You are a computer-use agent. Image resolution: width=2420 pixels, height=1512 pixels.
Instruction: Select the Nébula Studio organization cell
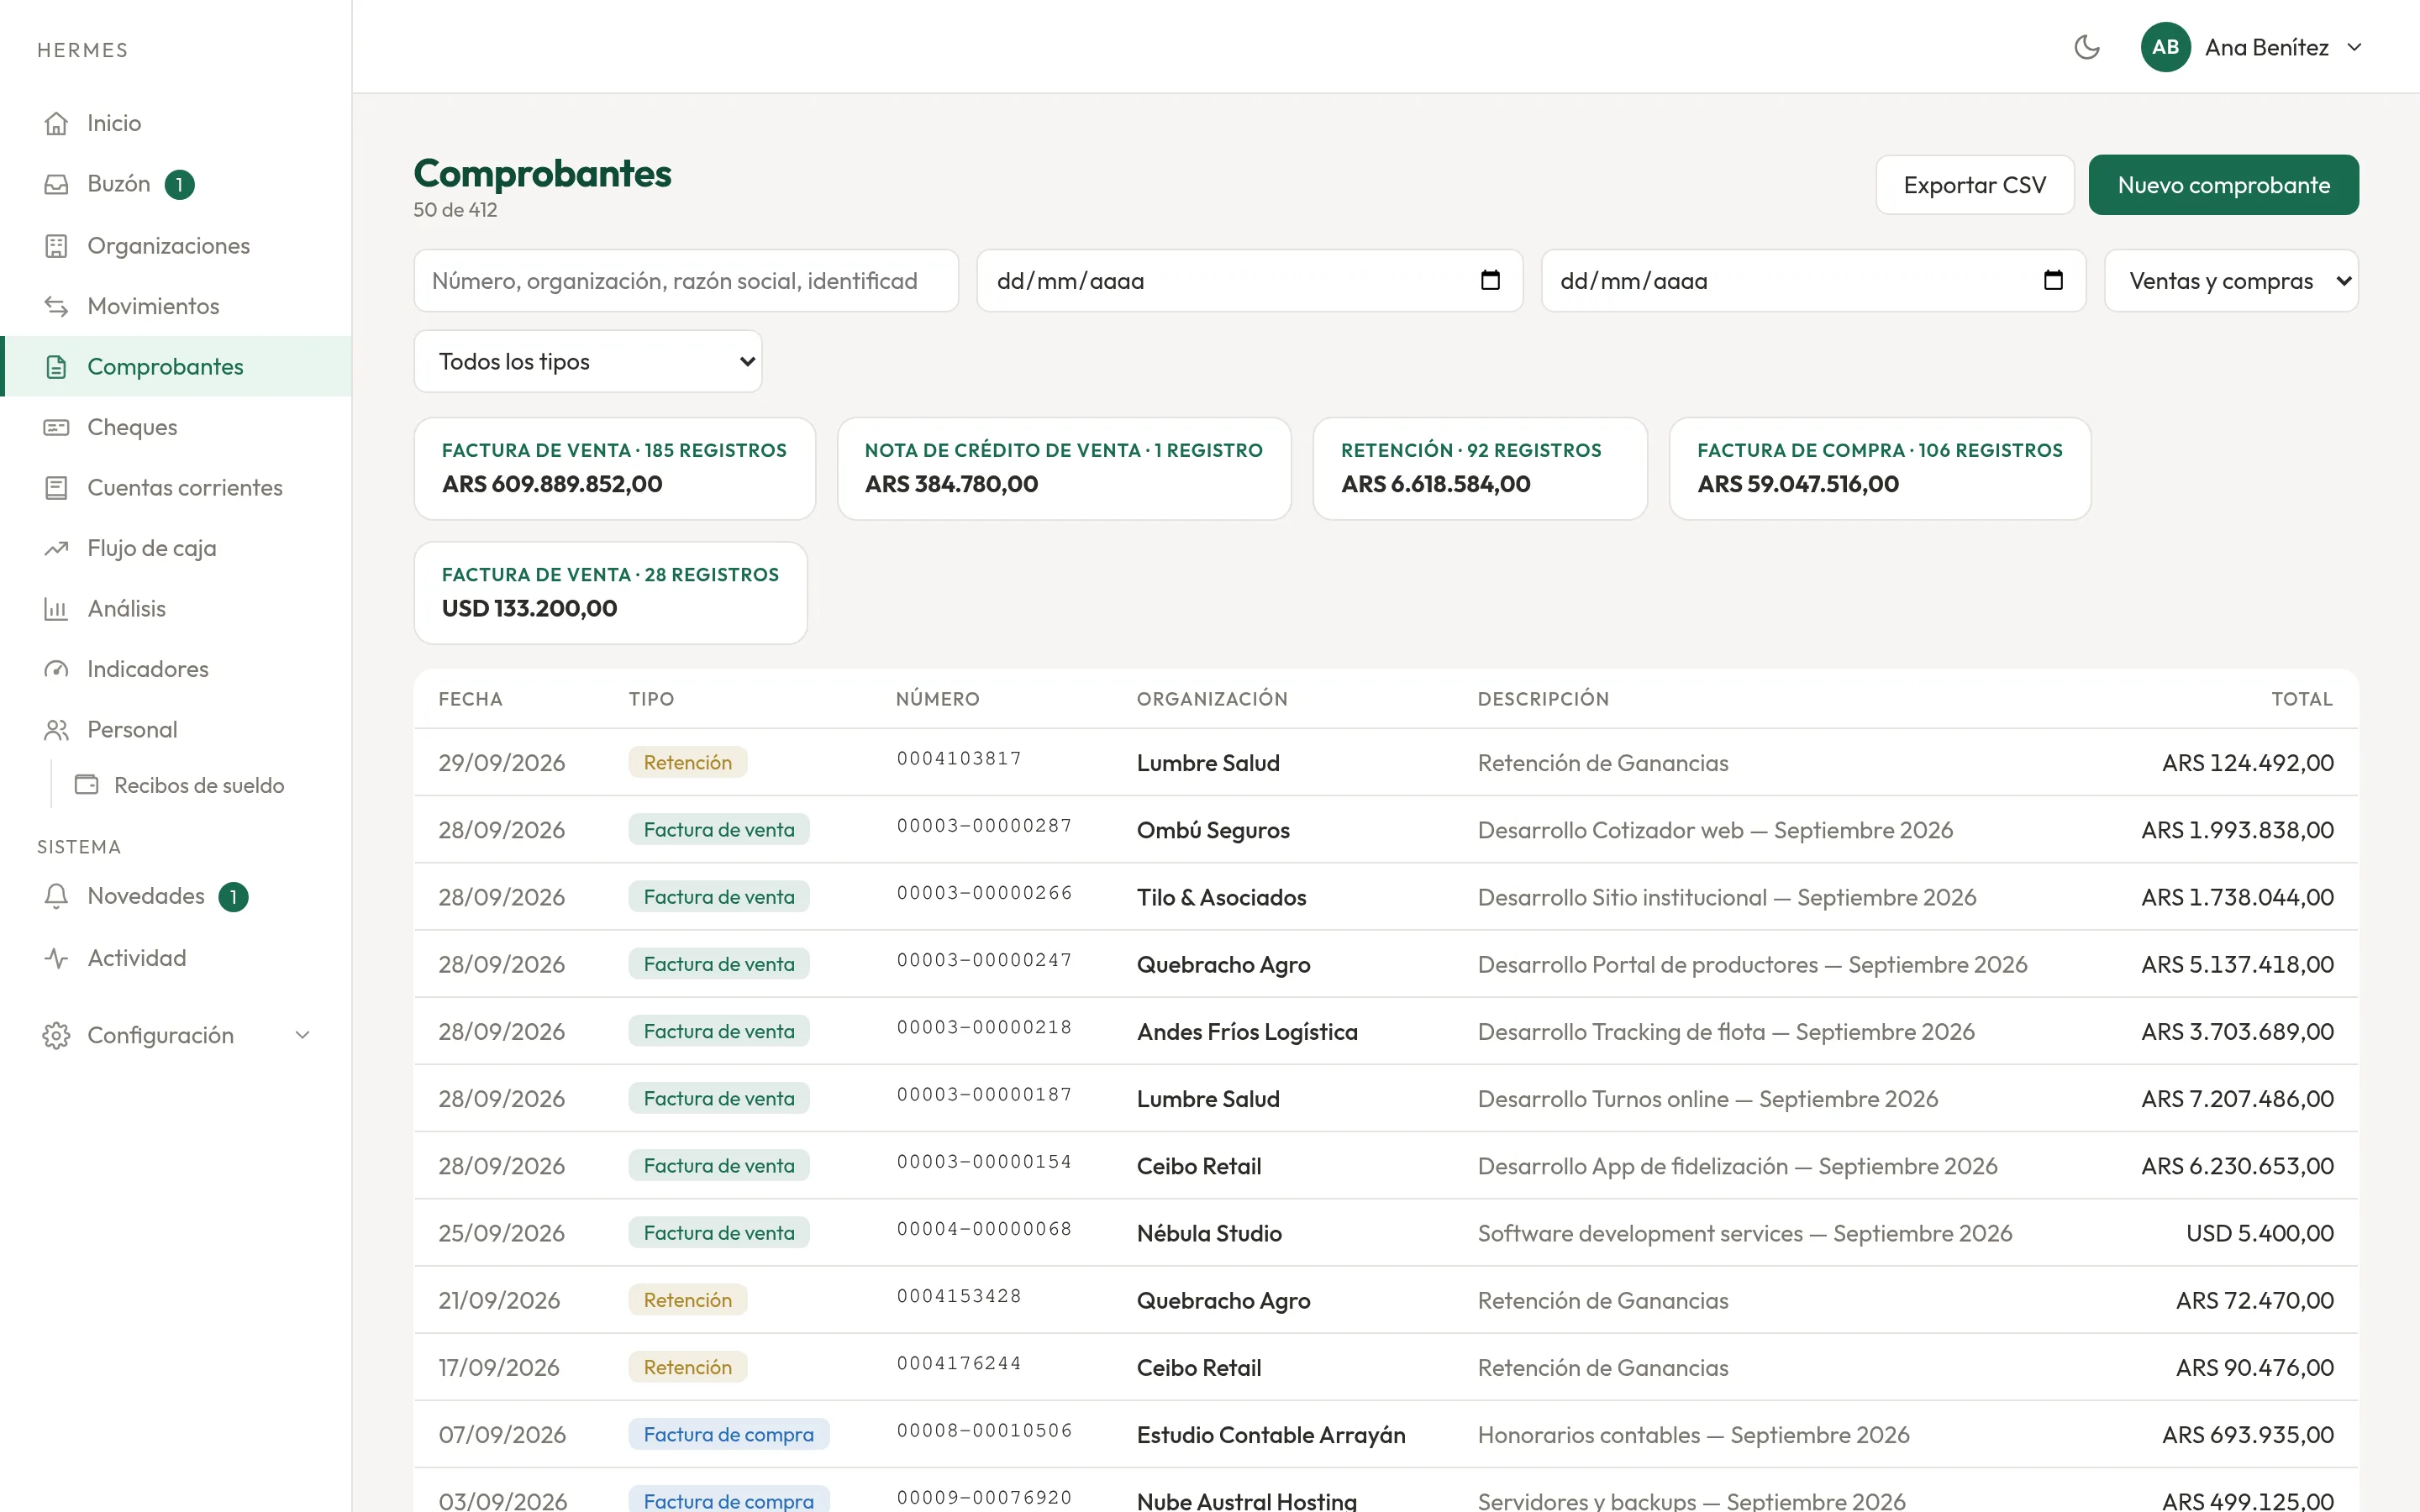coord(1209,1233)
